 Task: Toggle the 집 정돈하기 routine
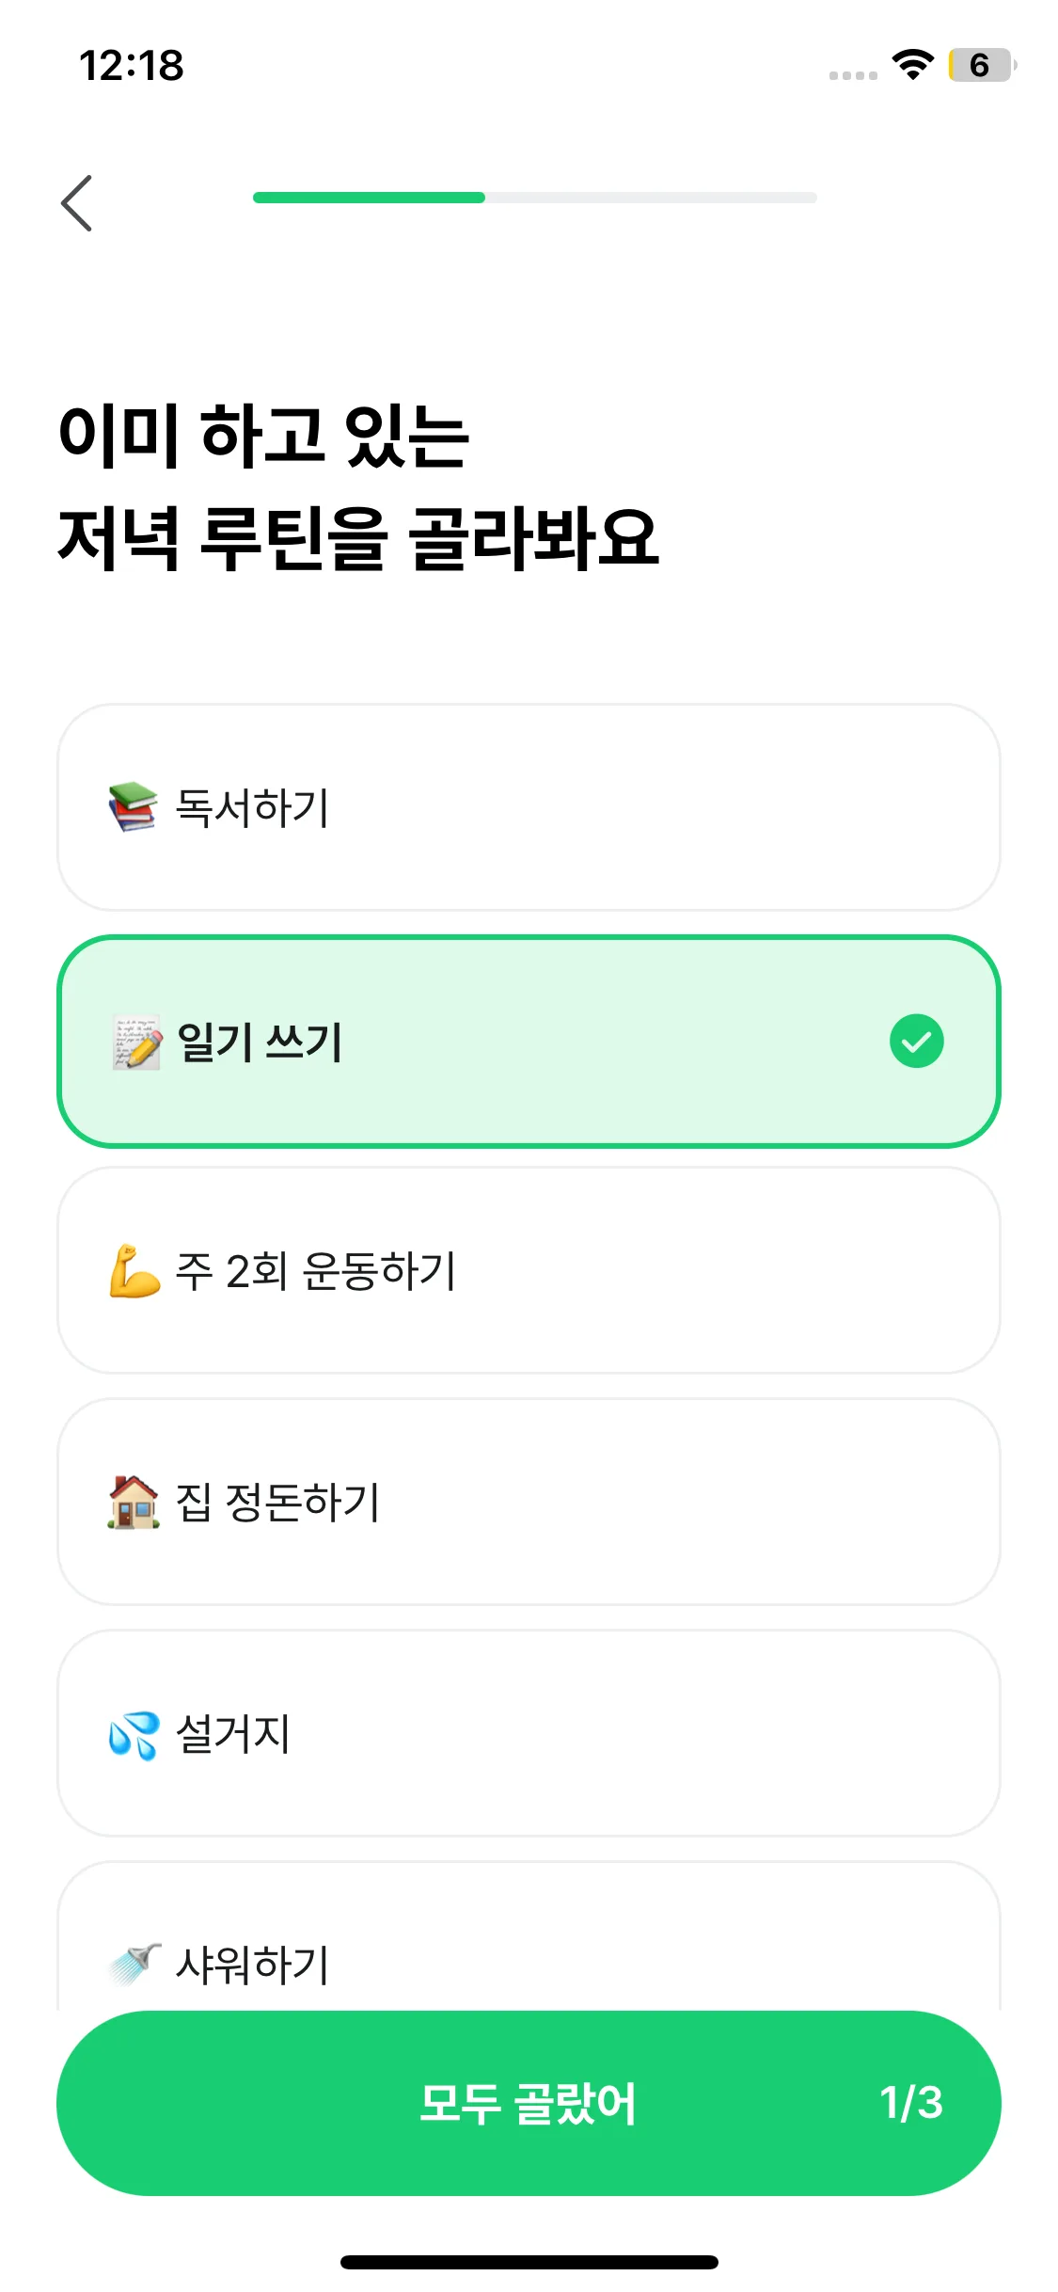pyautogui.click(x=529, y=1502)
